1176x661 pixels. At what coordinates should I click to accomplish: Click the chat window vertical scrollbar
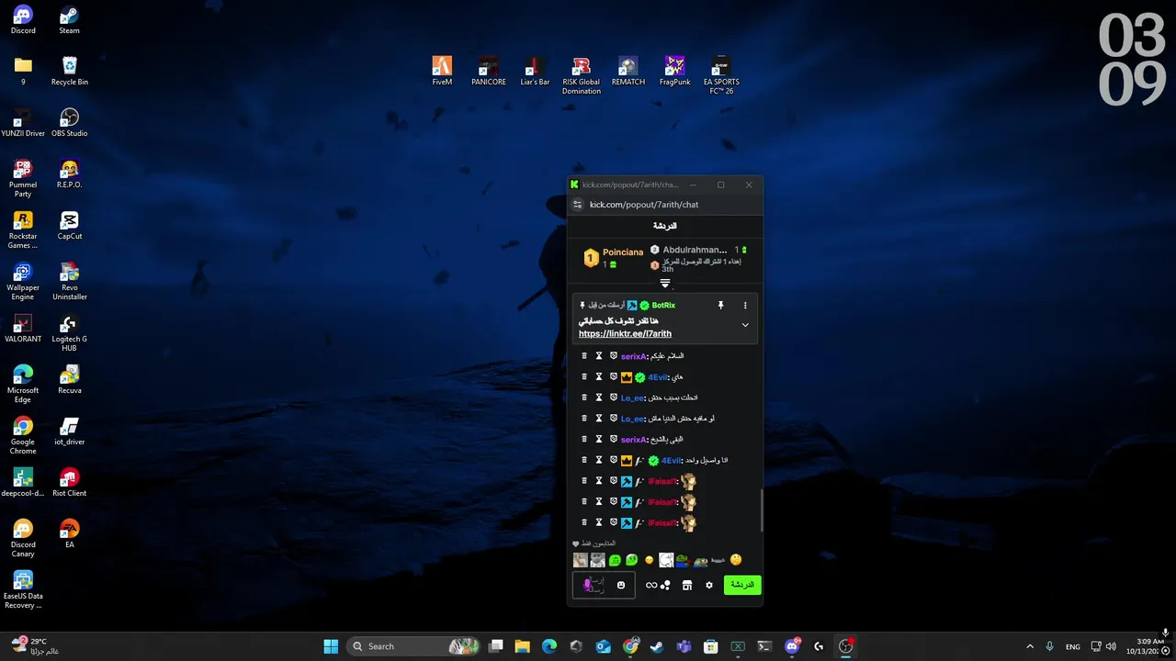coord(762,510)
